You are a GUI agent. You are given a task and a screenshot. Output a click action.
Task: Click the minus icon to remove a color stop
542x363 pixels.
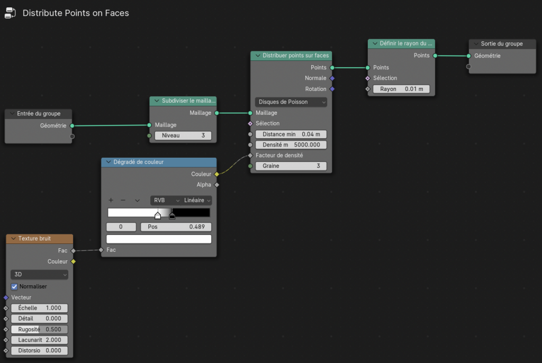[x=123, y=201]
